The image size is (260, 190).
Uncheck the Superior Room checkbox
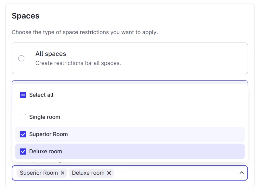click(23, 134)
